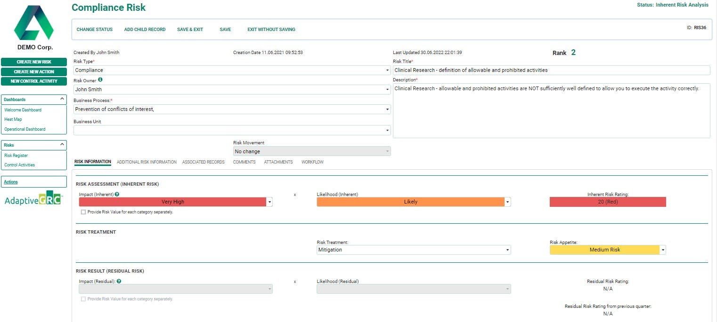Open the Business Unit dropdown
This screenshot has width=717, height=322.
[x=232, y=130]
